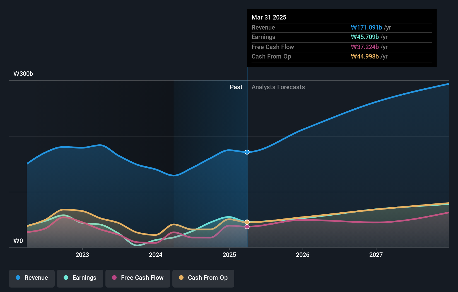
Task: Click the orange Cash From Op dot icon
Action: (x=182, y=278)
